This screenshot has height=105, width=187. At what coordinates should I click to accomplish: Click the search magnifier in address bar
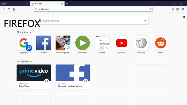point(37,9)
